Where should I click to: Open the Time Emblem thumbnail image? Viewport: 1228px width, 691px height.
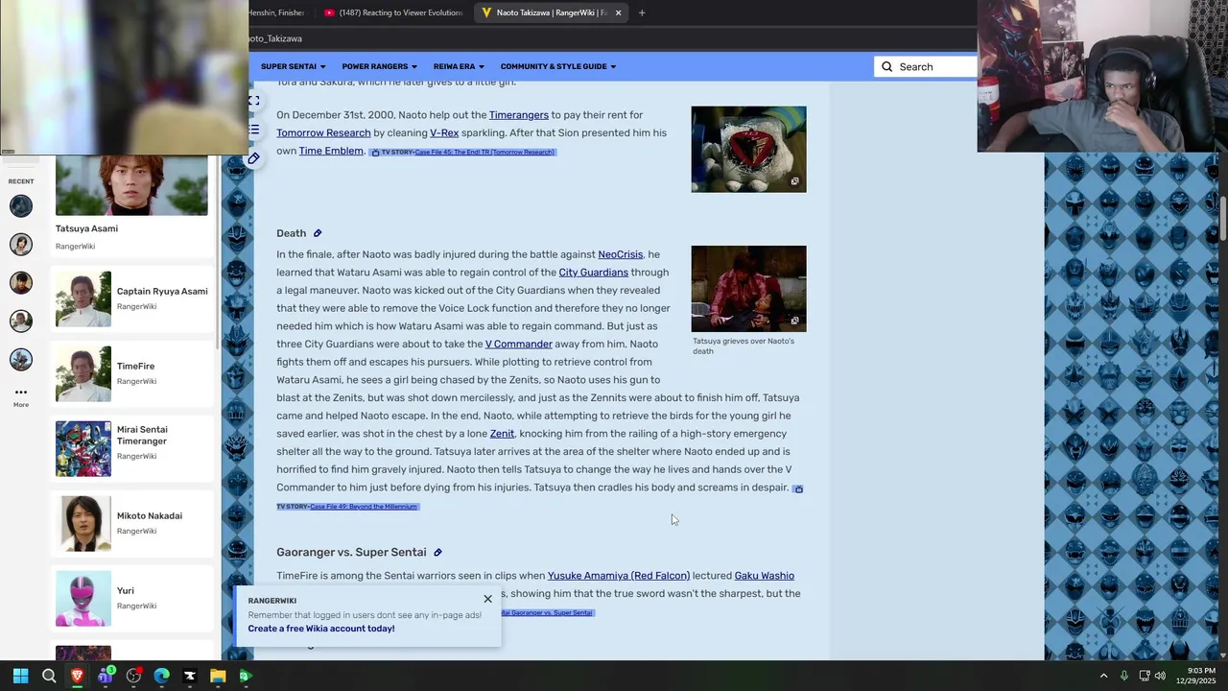coord(748,149)
